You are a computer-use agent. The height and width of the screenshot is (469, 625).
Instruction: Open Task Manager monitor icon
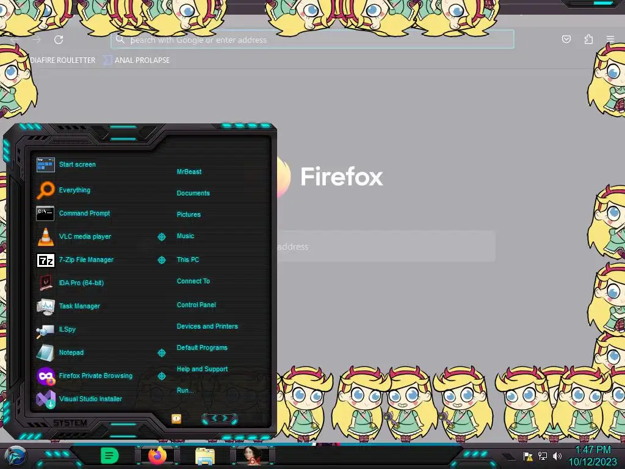coord(45,307)
